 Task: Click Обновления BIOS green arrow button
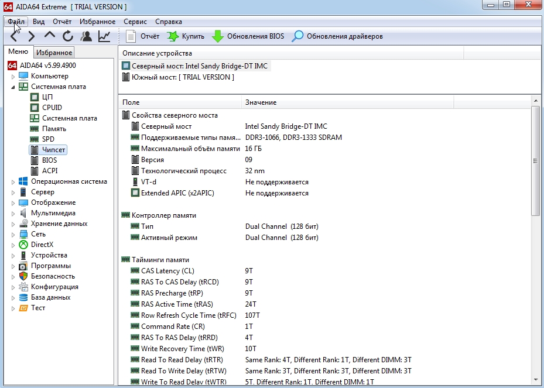[x=248, y=36]
